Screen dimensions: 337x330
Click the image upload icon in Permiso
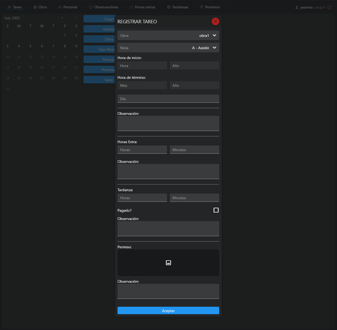168,263
